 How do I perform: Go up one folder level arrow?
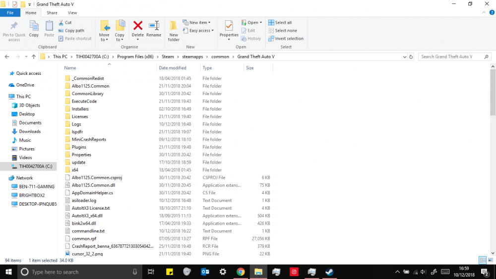[x=34, y=56]
